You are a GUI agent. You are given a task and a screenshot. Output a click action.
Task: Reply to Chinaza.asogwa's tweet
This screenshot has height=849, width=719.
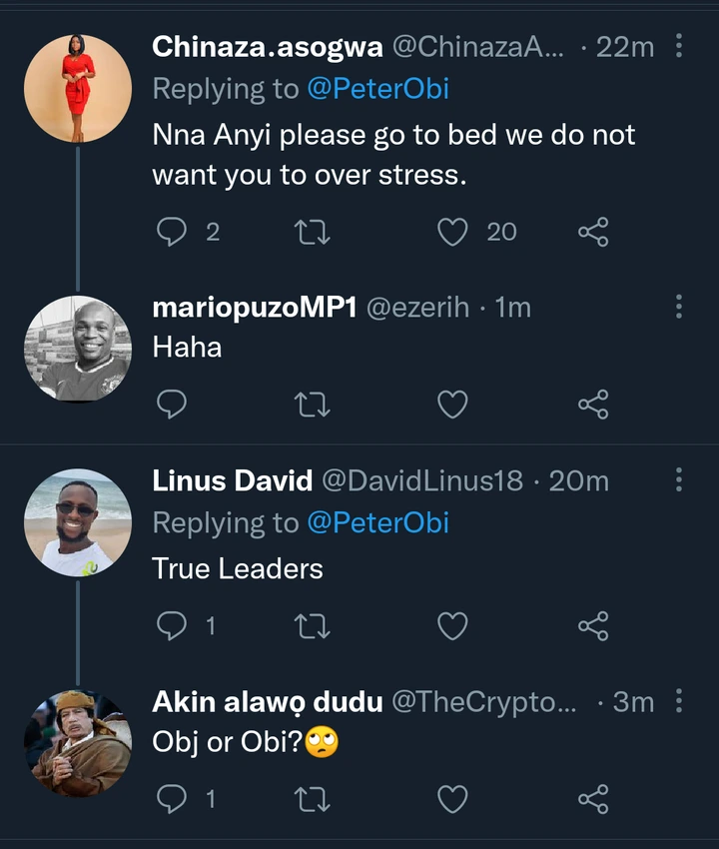[173, 232]
